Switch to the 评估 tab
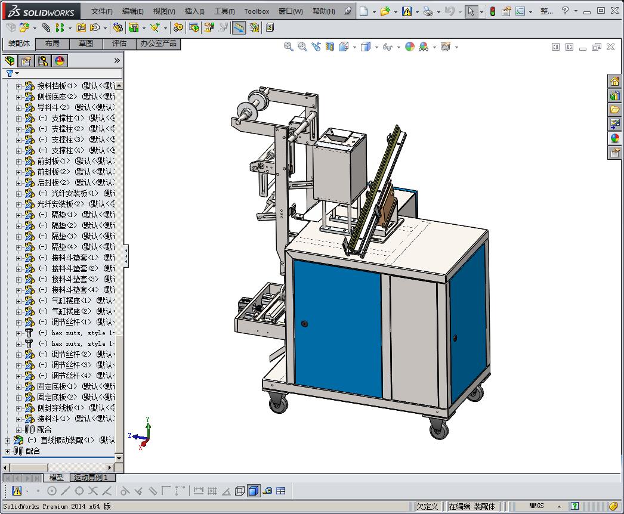This screenshot has height=514, width=624. pyautogui.click(x=119, y=44)
